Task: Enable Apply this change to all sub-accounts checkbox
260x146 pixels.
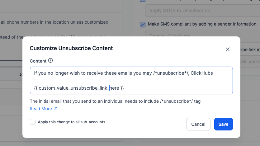Action: (33, 122)
